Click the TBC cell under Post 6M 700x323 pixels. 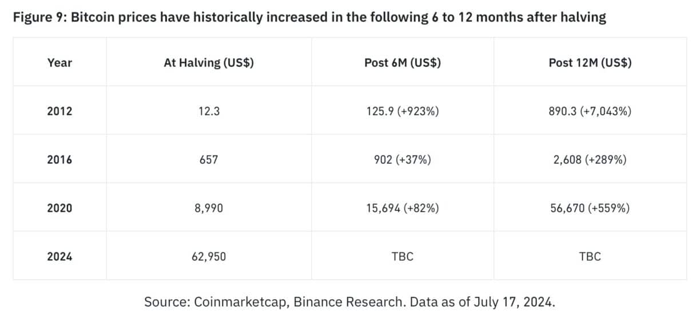(403, 257)
